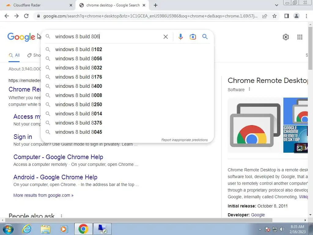Open volume control in tray
Image resolution: width=313 pixels, height=235 pixels.
pyautogui.click(x=282, y=229)
